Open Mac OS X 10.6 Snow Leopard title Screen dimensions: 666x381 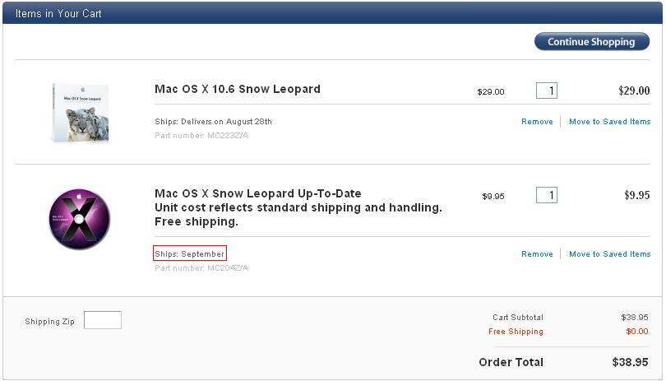tap(238, 89)
